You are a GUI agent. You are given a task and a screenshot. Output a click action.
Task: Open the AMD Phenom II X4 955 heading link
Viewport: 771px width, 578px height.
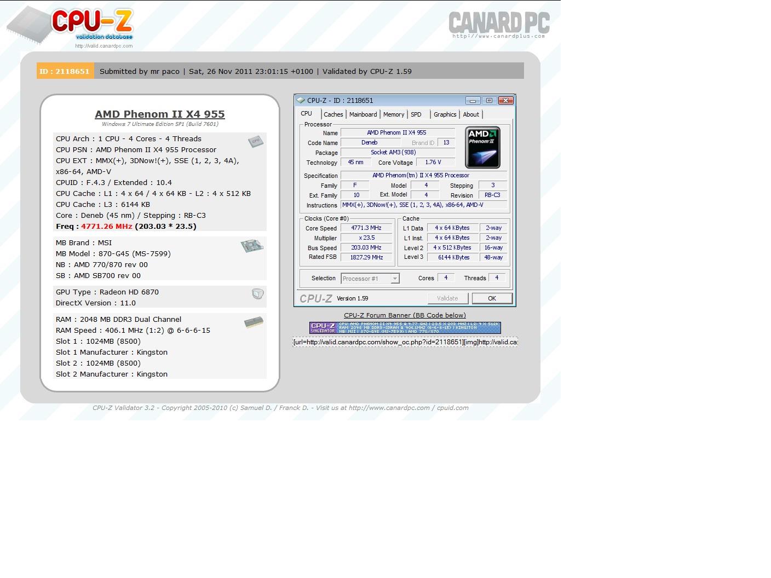tap(160, 114)
